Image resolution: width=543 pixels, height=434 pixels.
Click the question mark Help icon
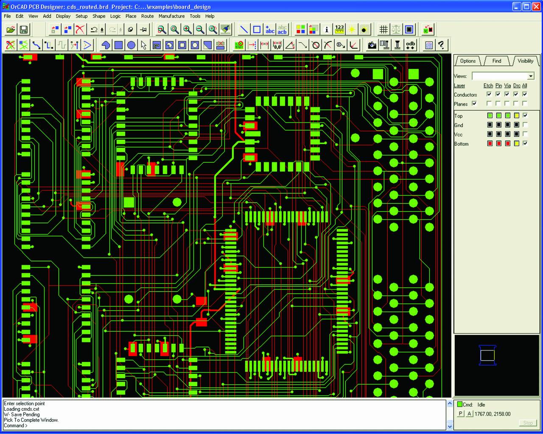pos(442,45)
